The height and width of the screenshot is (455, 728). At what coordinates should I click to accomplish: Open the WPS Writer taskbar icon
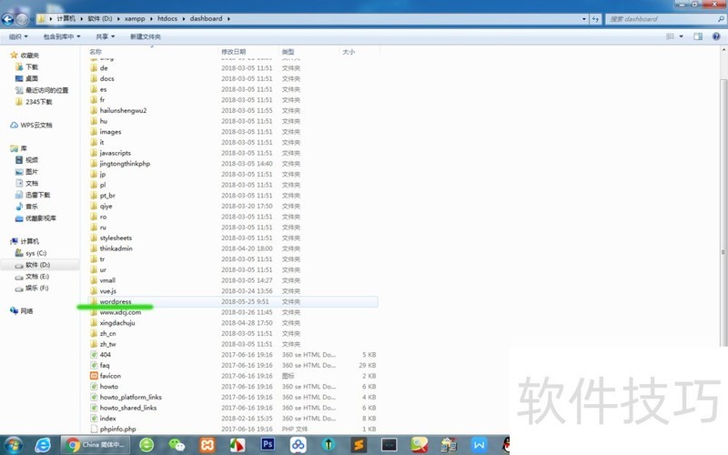480,445
